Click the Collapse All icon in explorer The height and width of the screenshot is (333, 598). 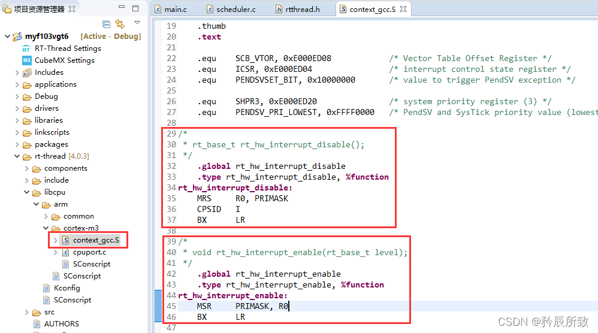107,24
